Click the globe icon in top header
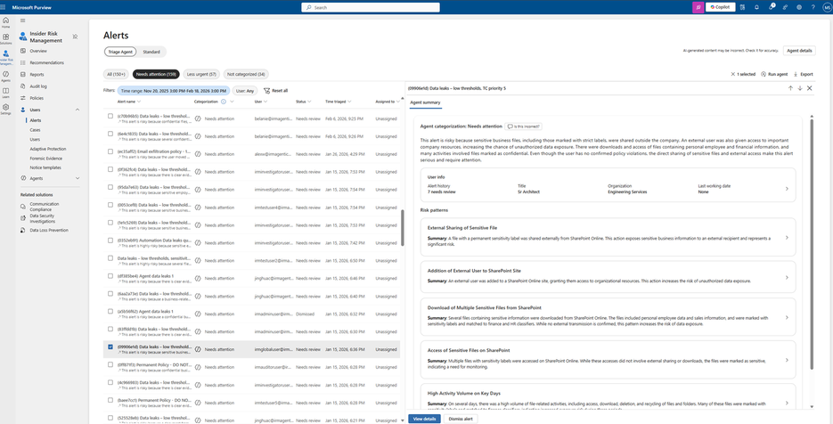The width and height of the screenshot is (833, 424). [x=799, y=7]
